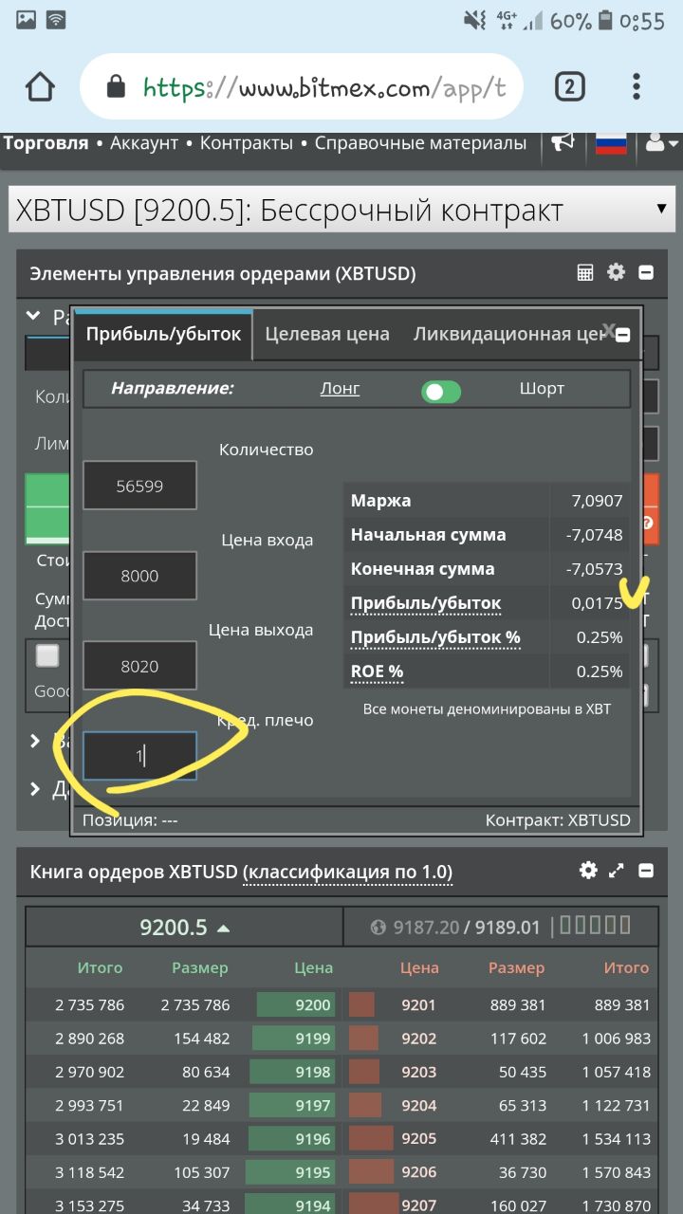Click bid size 2 735 786

pos(195,1004)
